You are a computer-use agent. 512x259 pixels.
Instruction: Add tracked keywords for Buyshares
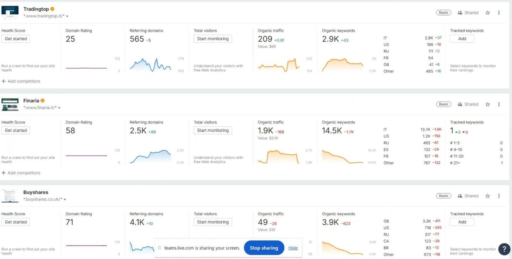pyautogui.click(x=462, y=222)
